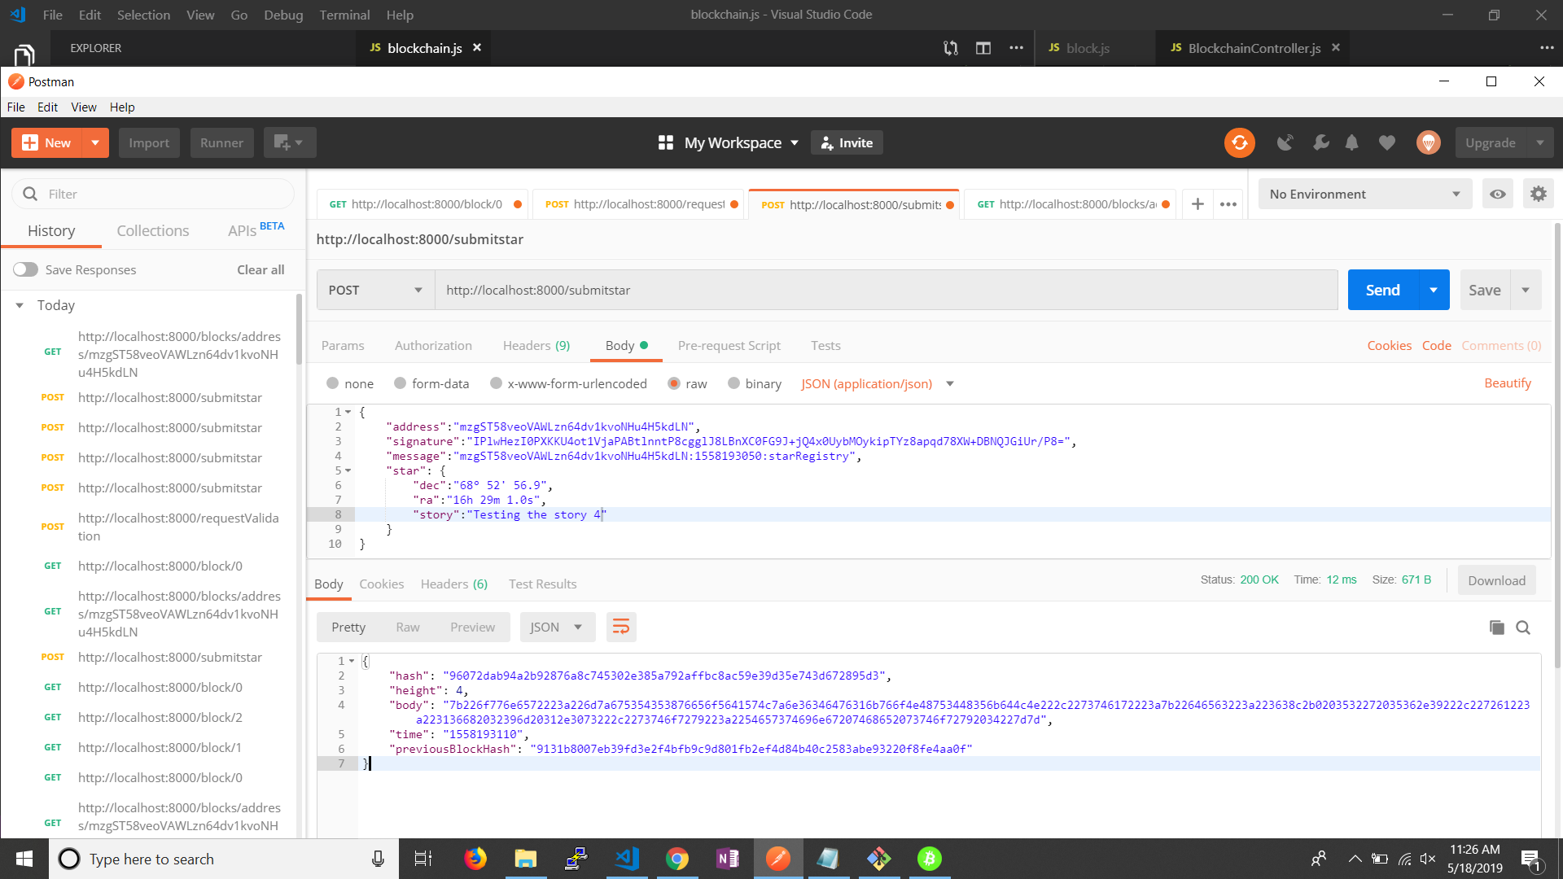Click the request URL input field
This screenshot has height=879, width=1563.
pyautogui.click(x=887, y=290)
